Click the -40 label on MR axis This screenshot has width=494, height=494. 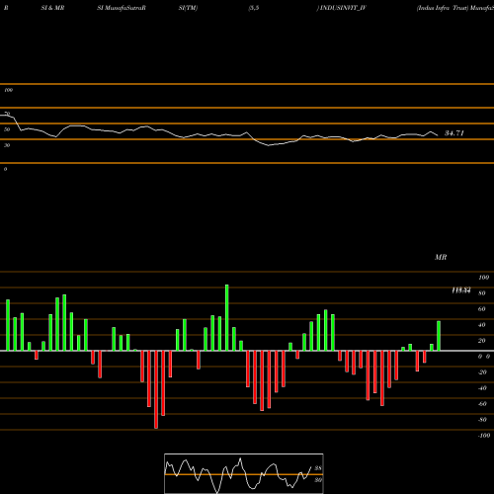tap(482, 388)
